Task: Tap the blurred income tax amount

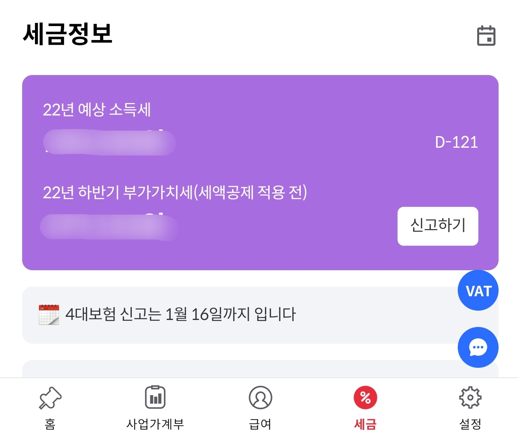Action: click(x=110, y=142)
